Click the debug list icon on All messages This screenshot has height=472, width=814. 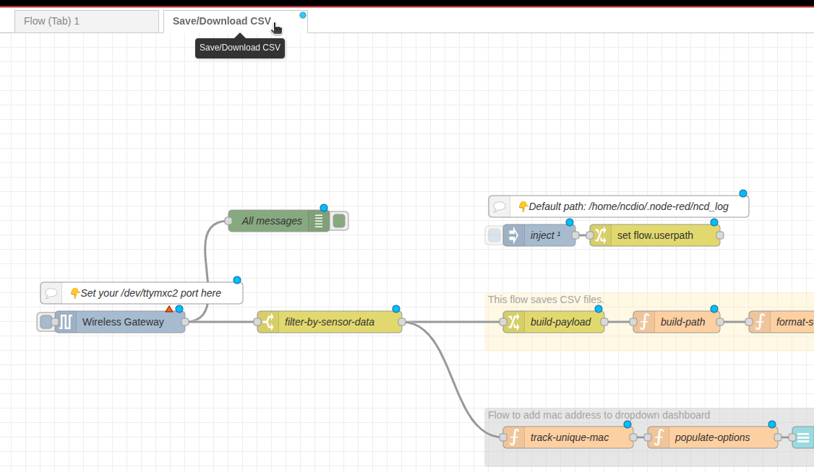click(x=319, y=221)
